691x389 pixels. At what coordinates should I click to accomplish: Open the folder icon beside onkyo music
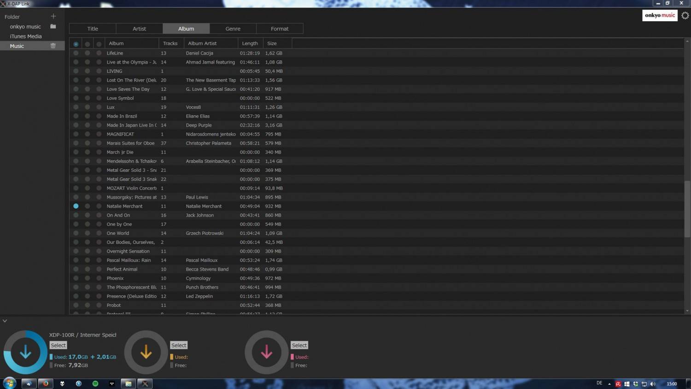point(53,26)
